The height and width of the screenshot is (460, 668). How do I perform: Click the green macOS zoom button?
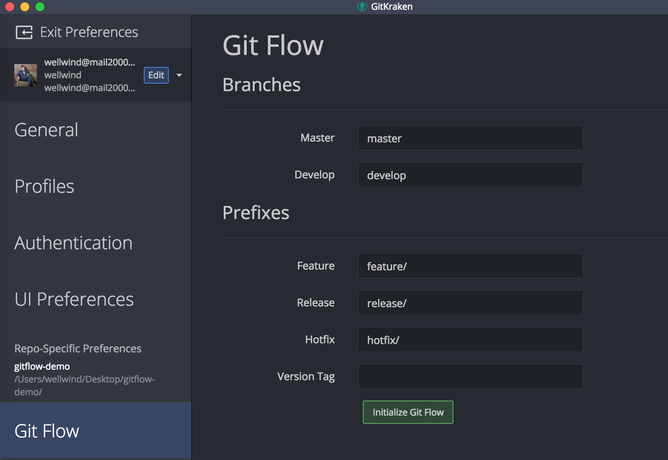click(x=40, y=7)
